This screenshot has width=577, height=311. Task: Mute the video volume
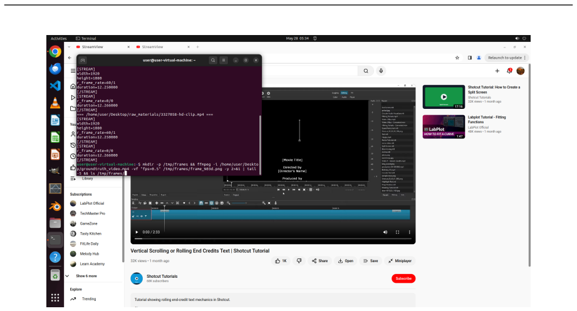[385, 232]
